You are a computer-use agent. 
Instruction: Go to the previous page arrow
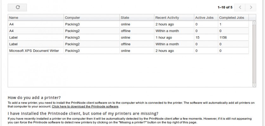[x=240, y=7]
